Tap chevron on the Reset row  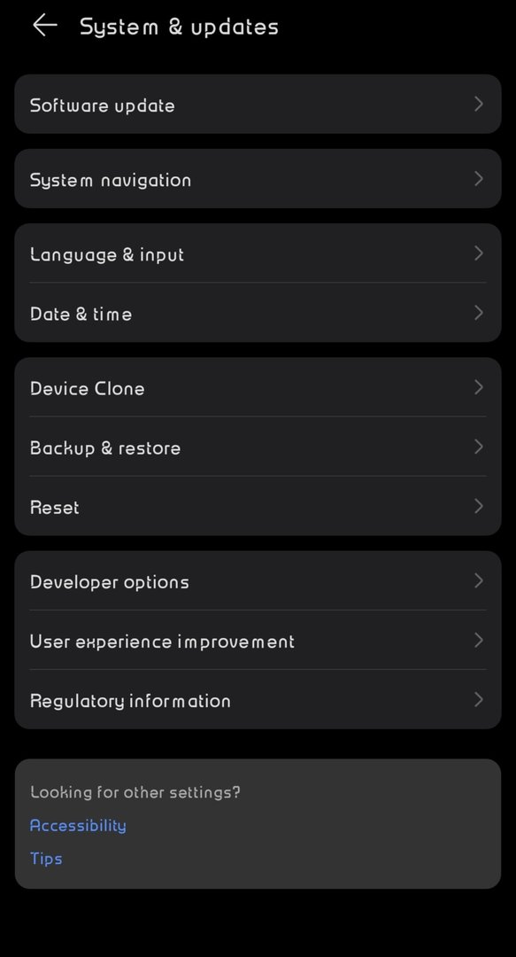pyautogui.click(x=479, y=506)
